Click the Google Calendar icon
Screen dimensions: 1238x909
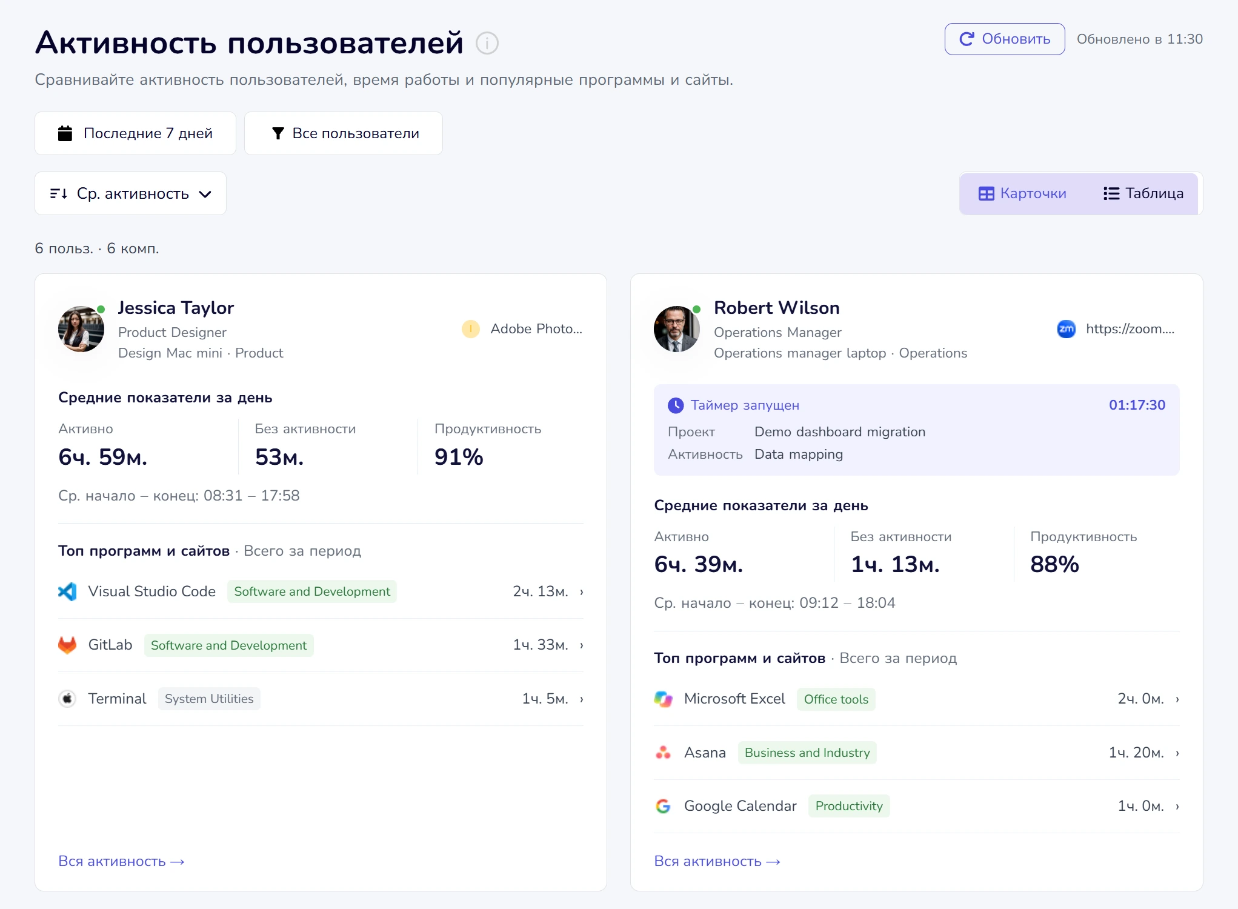664,806
